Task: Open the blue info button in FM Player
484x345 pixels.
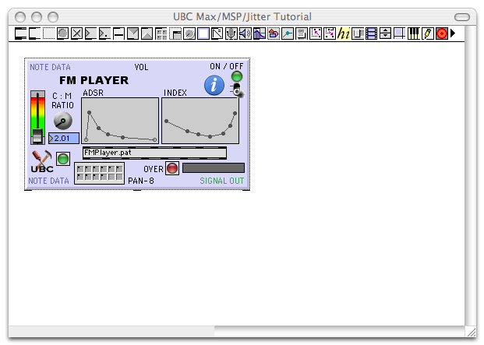Action: tap(214, 85)
